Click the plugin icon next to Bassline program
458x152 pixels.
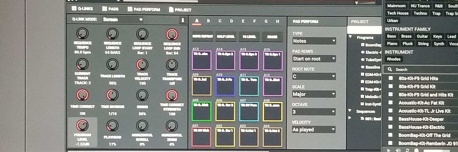point(362,67)
